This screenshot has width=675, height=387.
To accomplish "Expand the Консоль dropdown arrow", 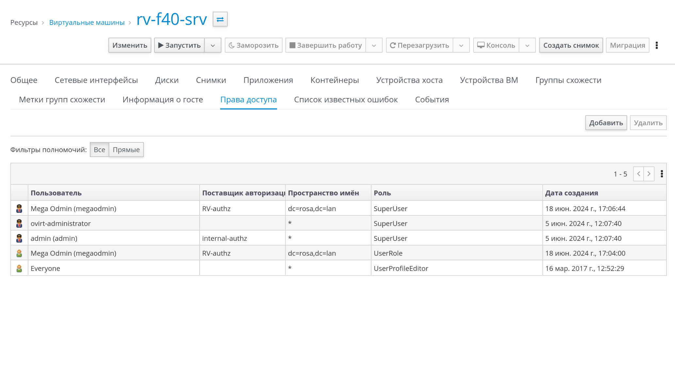I will 527,45.
